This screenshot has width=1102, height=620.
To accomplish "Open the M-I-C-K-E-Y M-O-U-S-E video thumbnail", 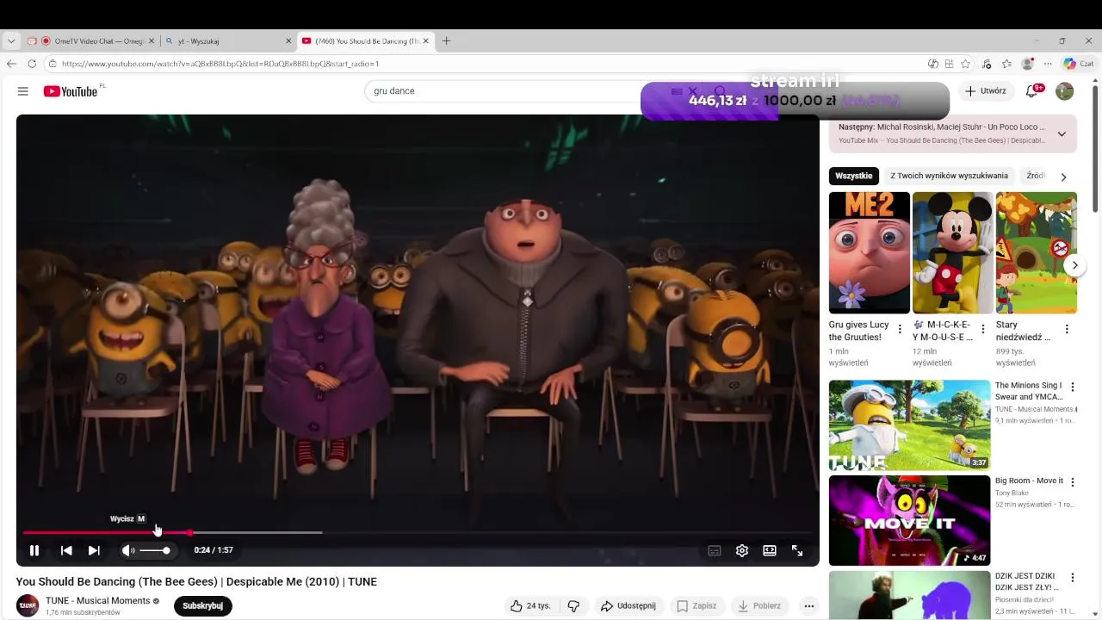I will pyautogui.click(x=952, y=252).
